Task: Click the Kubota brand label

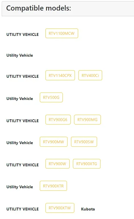Action: pyautogui.click(x=88, y=209)
